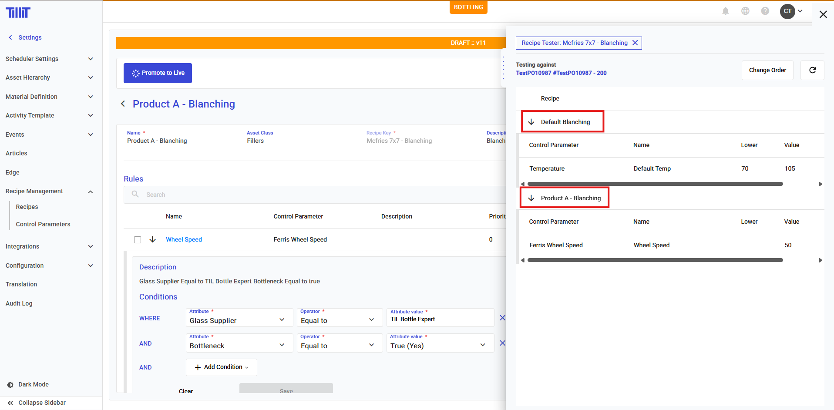Viewport: 834px width, 410px height.
Task: Open Recipes in the sidebar menu
Action: click(x=27, y=207)
